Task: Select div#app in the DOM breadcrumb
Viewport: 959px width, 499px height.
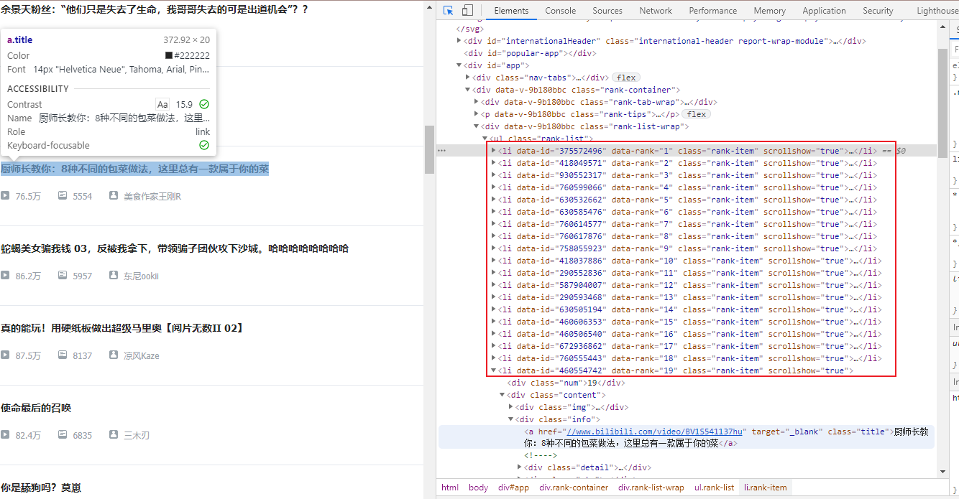Action: click(513, 488)
